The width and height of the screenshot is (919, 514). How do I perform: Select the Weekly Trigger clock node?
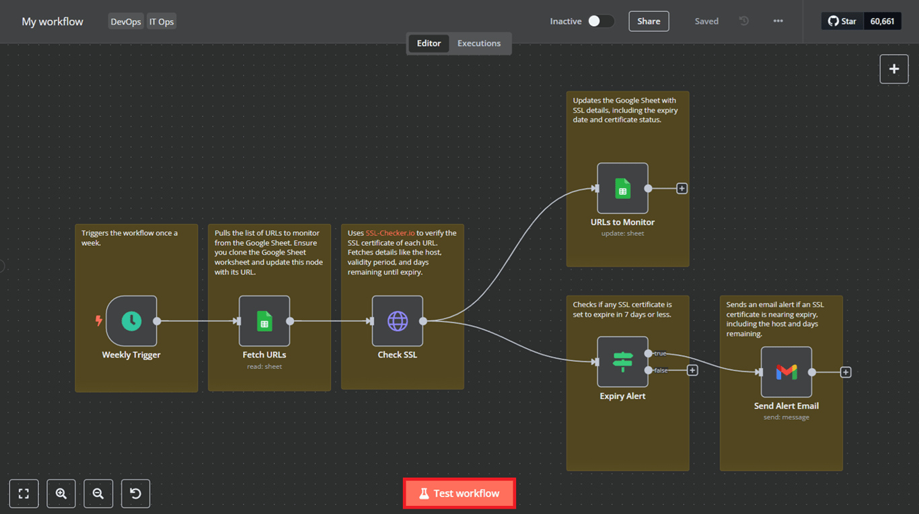coord(131,321)
